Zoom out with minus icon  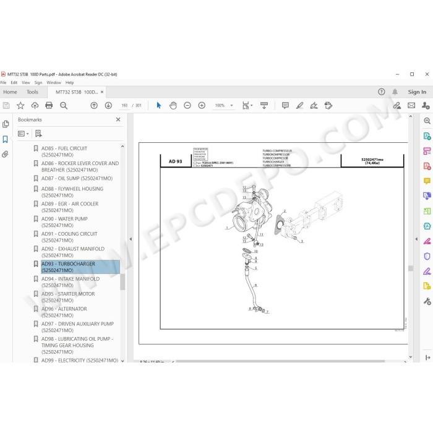[187, 106]
